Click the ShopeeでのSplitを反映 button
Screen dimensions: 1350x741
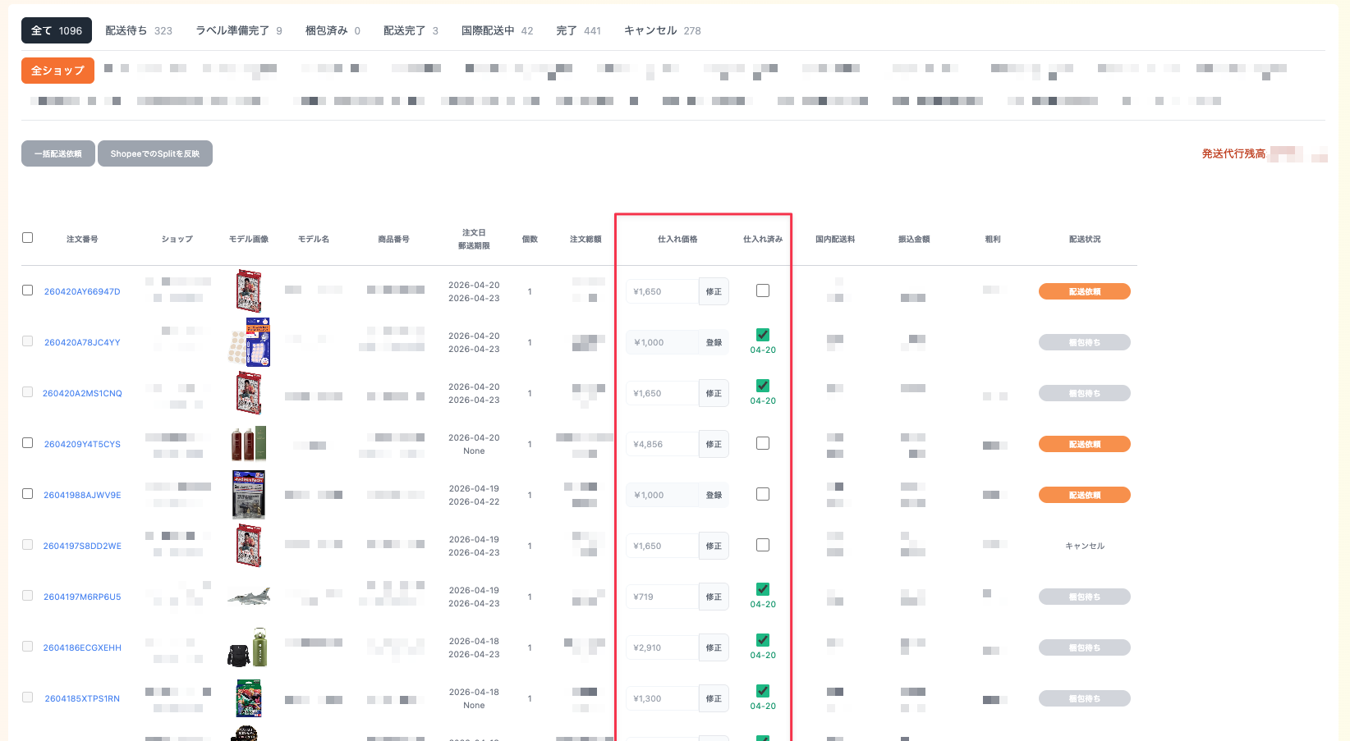pyautogui.click(x=154, y=153)
